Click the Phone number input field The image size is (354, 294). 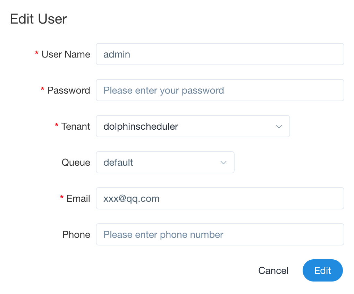coord(220,235)
